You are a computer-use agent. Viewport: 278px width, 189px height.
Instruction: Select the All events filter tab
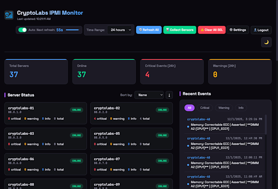pos(189,108)
